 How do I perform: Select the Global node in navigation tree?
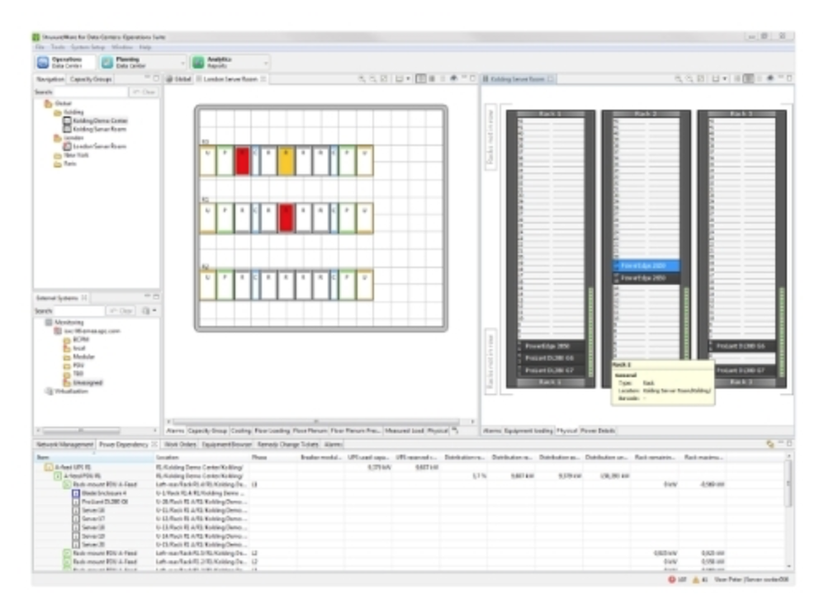point(58,103)
